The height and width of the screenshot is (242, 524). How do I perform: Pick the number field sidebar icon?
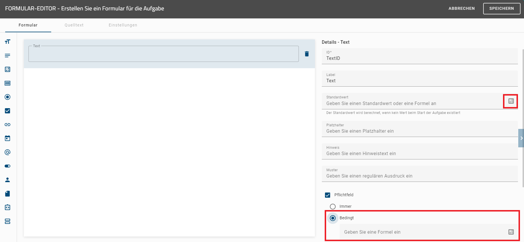(7, 83)
